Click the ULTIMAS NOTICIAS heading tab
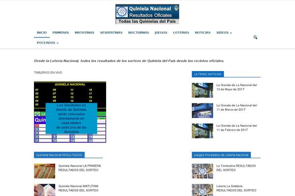 coord(207,74)
